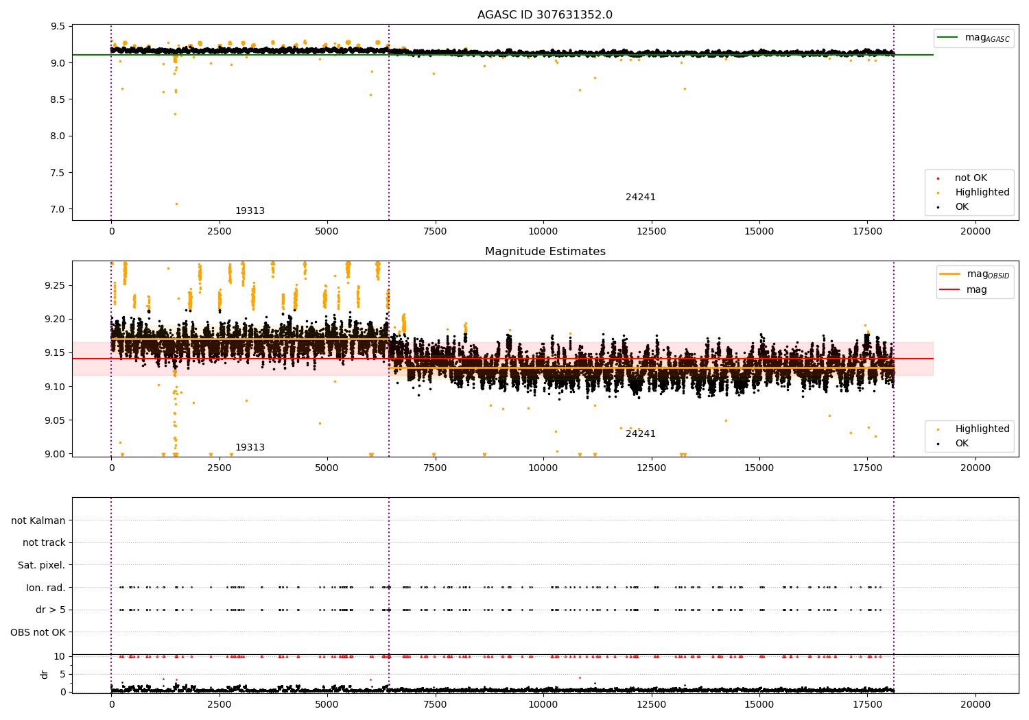
Task: Click the 9.10 y-axis tick label
Action: point(55,387)
